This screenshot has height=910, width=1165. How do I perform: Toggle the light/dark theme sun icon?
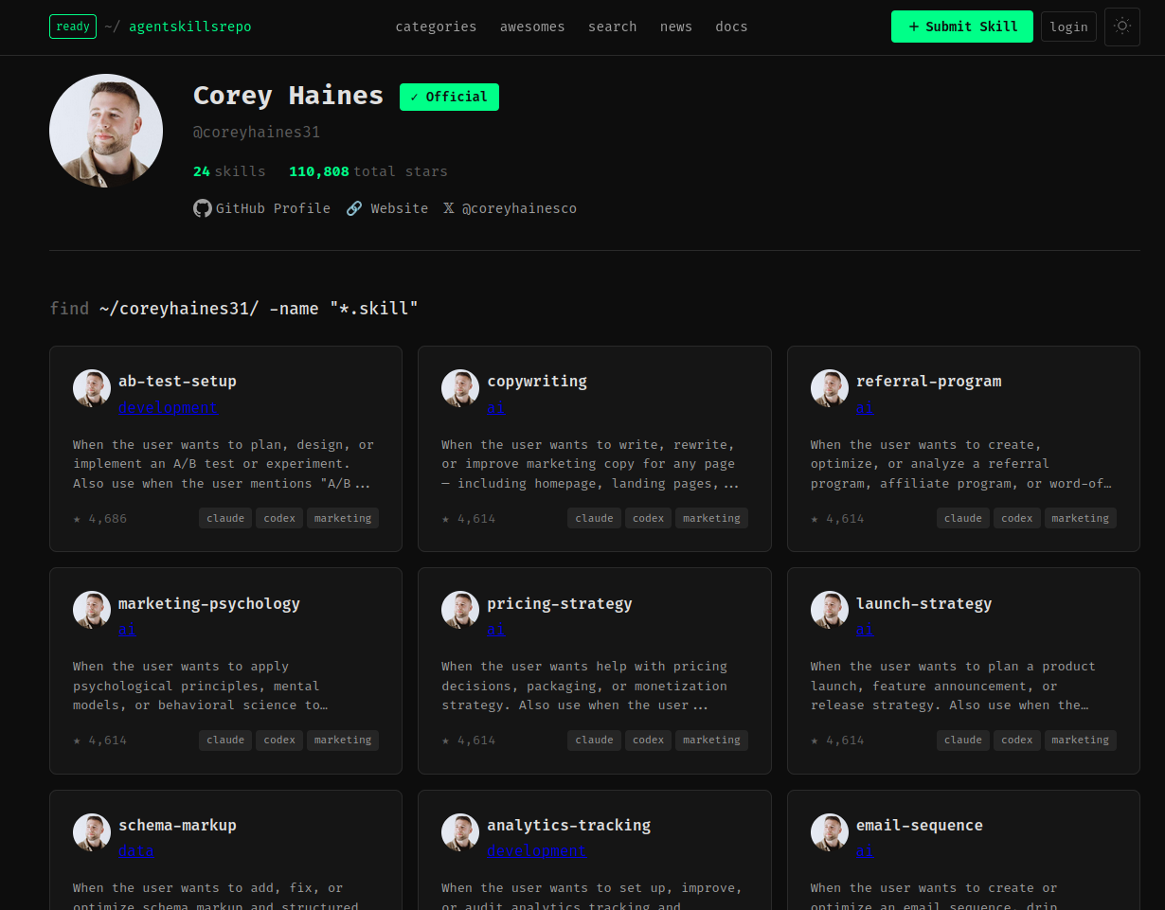(1121, 27)
